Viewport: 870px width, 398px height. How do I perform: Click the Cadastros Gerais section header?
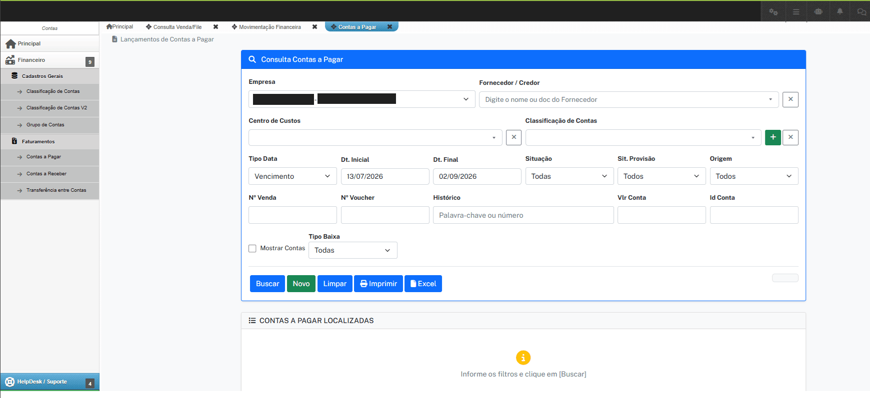pos(49,76)
